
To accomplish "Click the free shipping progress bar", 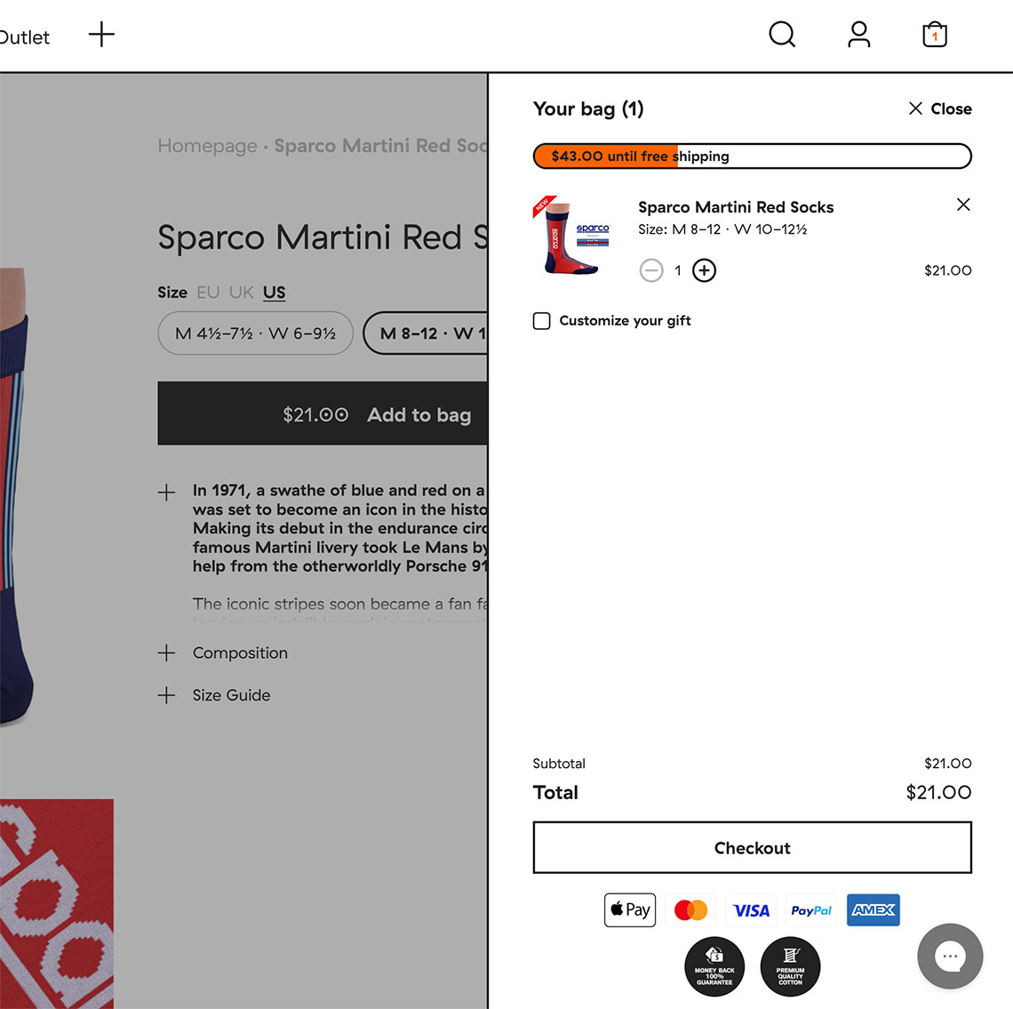I will [752, 156].
